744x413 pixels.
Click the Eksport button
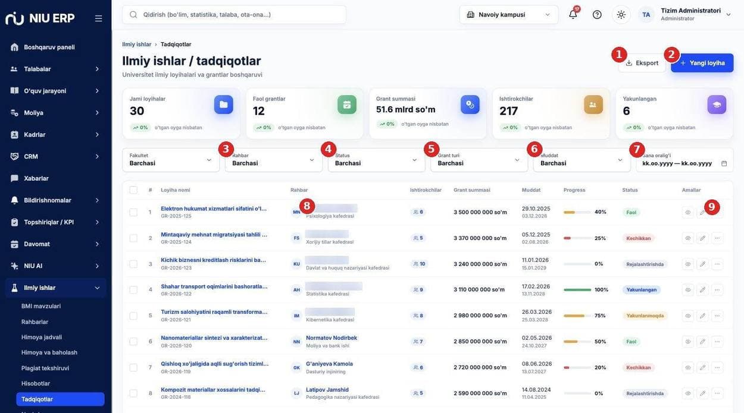[642, 63]
